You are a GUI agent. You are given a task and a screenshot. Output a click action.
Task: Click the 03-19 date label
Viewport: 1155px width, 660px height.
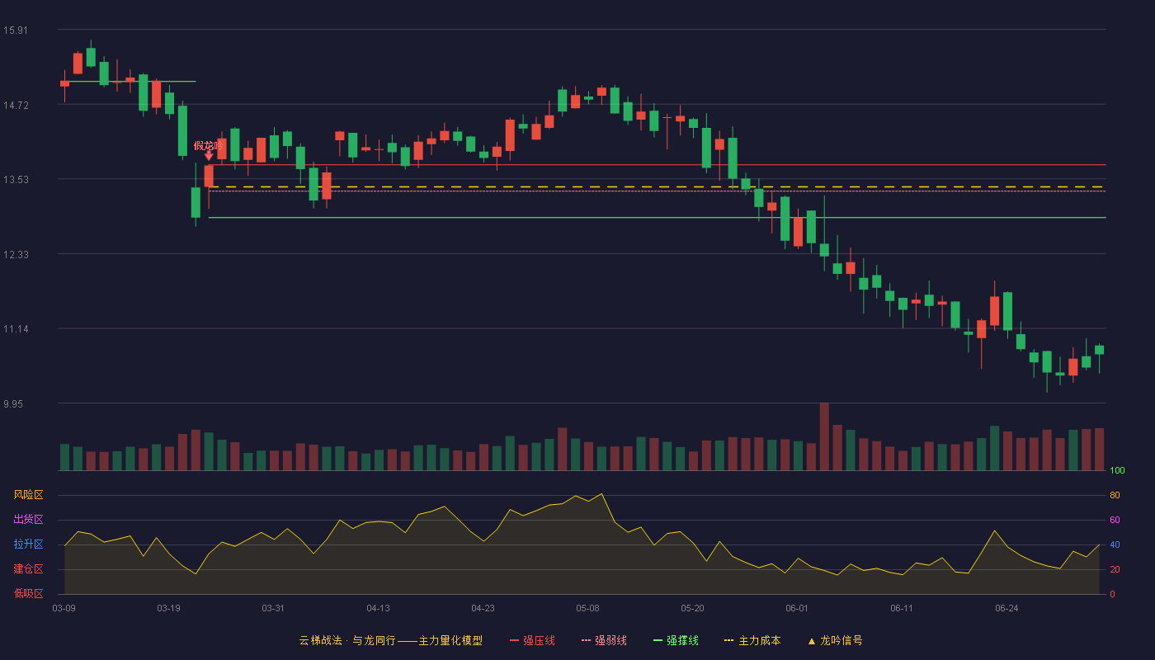169,608
